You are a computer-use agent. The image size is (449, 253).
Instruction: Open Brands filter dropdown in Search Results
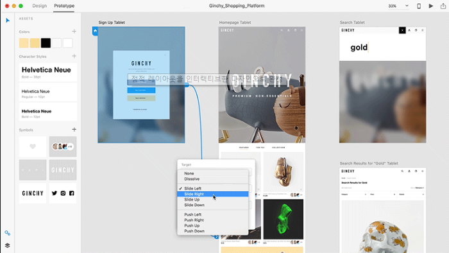pyautogui.click(x=412, y=195)
